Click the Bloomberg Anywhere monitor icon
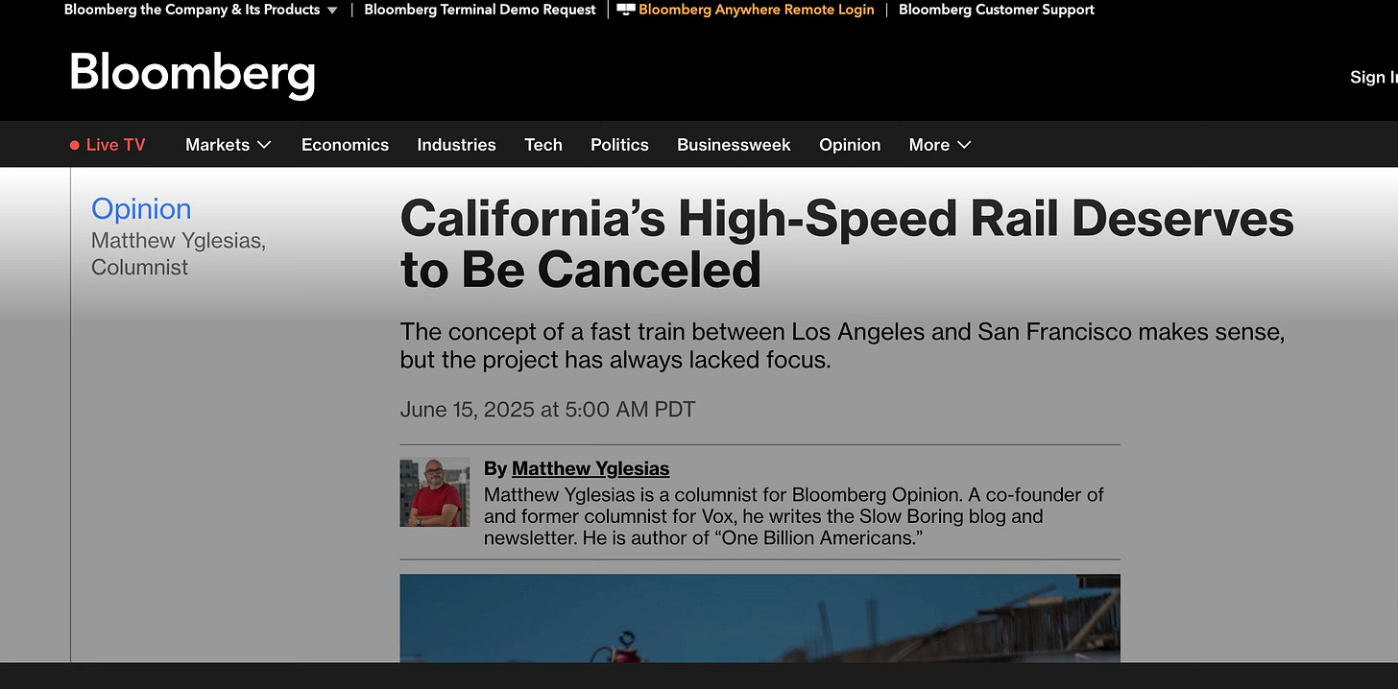This screenshot has width=1398, height=689. pos(626,10)
